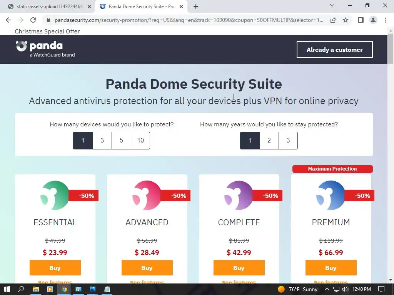Open File Explorer from taskbar
Image resolution: width=394 pixels, height=295 pixels.
(x=36, y=289)
